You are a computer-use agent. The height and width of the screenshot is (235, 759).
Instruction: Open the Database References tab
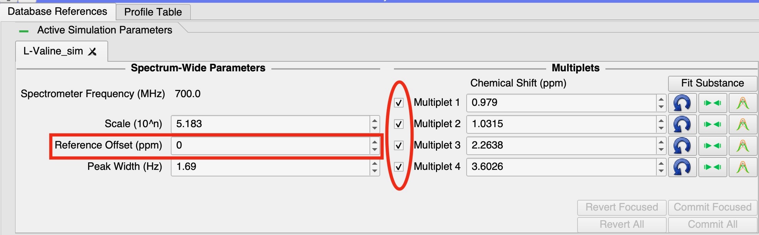tap(57, 11)
